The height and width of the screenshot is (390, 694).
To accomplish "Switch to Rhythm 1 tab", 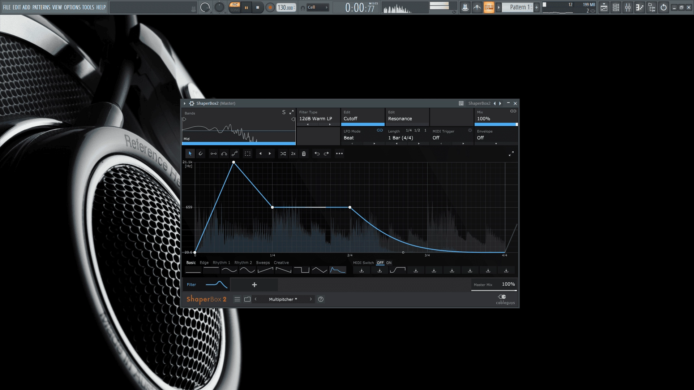I will pyautogui.click(x=221, y=263).
